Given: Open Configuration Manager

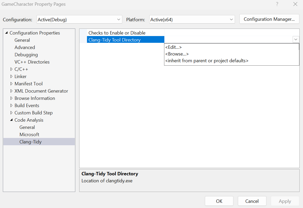Looking at the screenshot, I should tap(269, 19).
